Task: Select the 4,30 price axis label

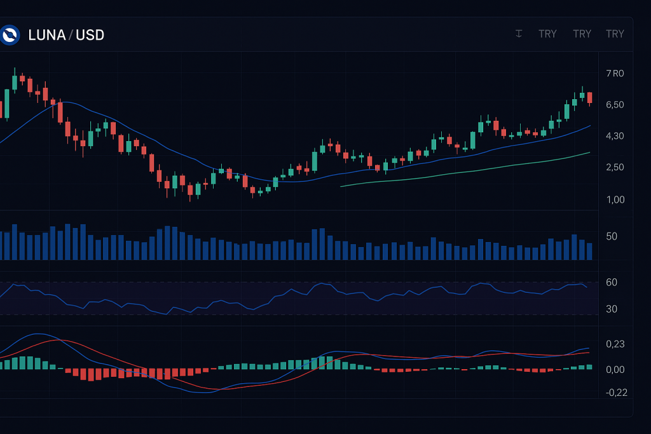Action: pyautogui.click(x=615, y=136)
